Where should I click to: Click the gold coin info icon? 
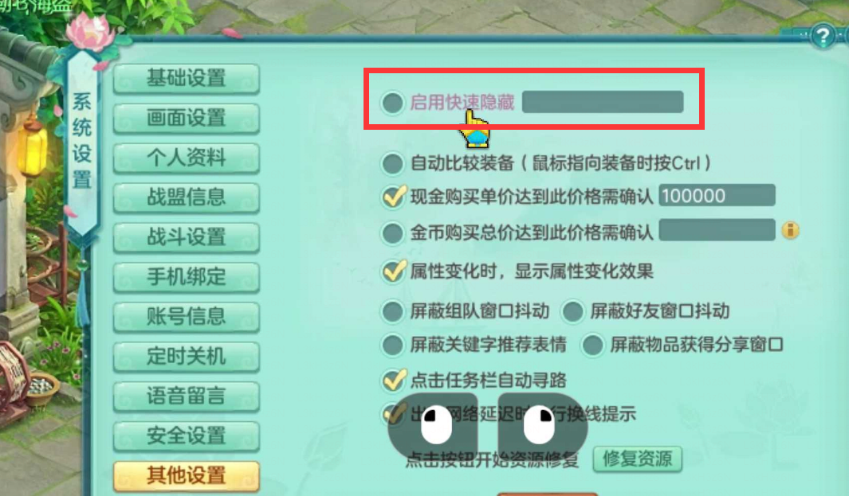790,230
